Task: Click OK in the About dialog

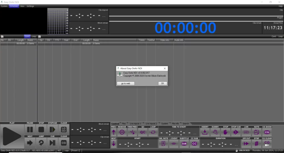Action: [163, 83]
